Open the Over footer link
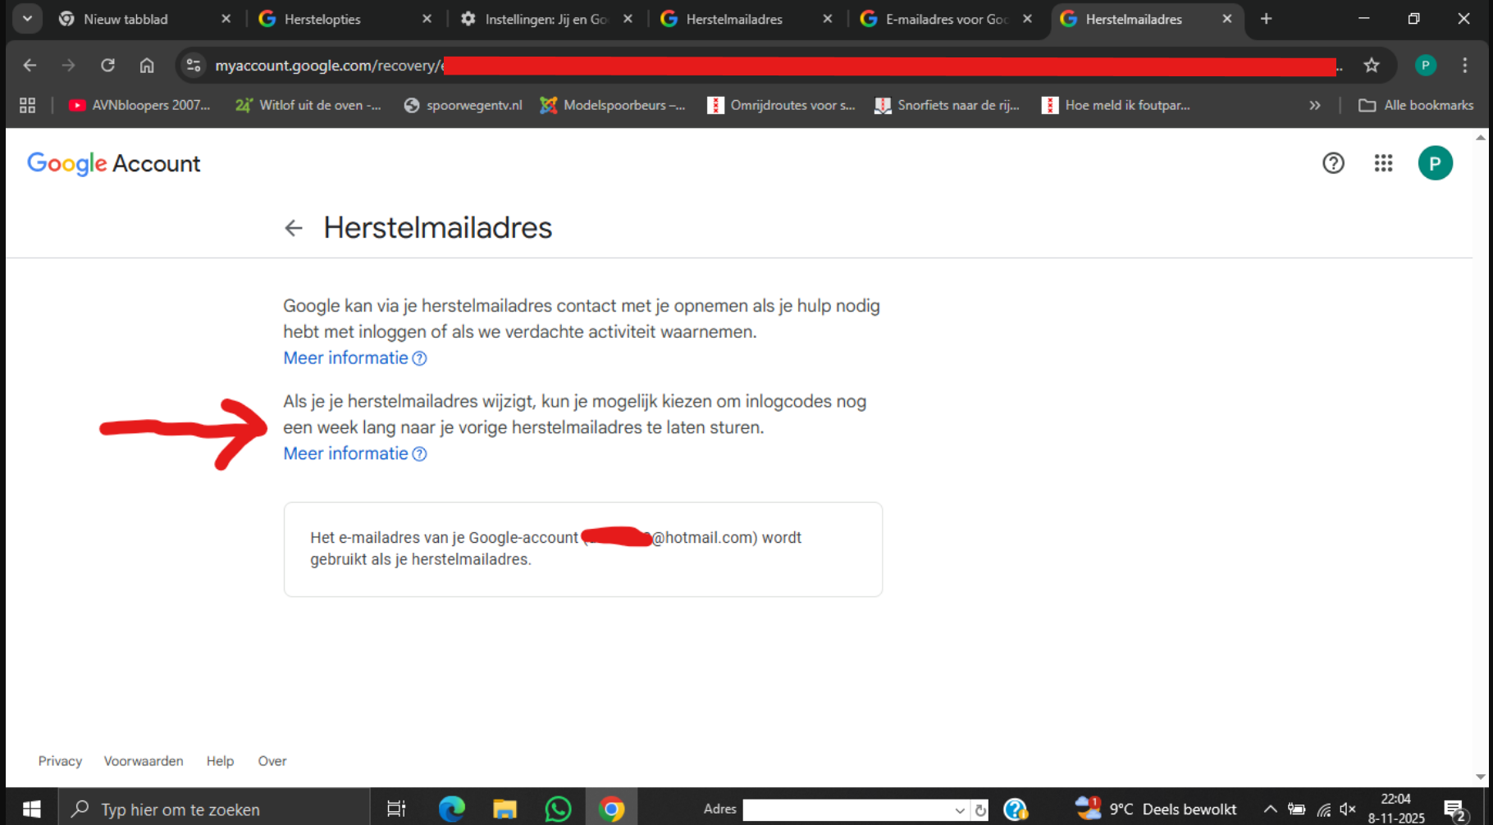 272,761
